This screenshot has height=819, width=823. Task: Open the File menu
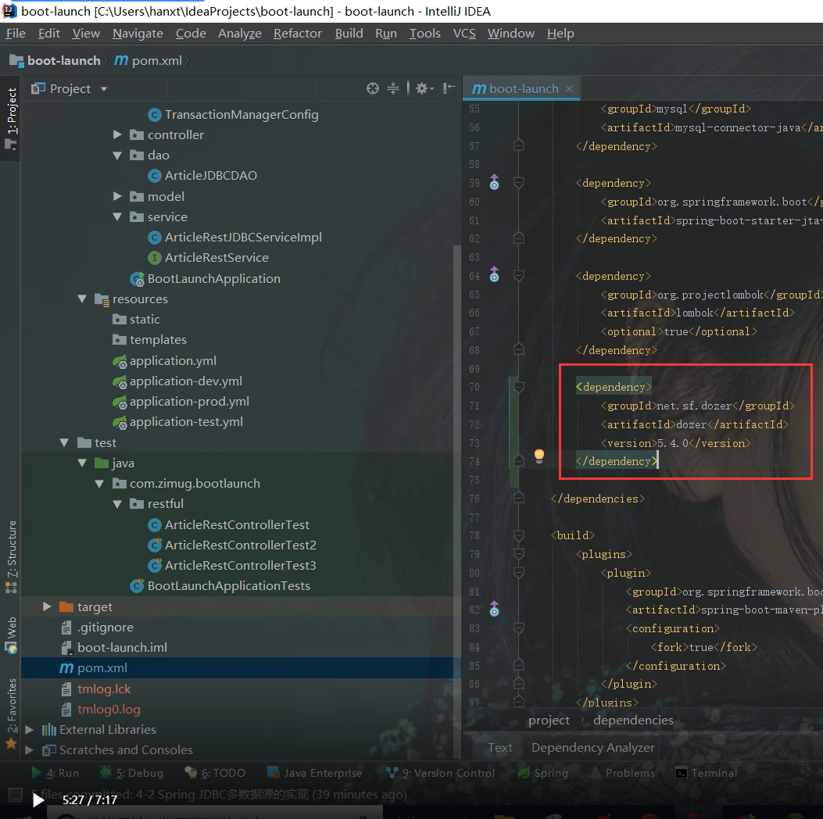point(16,34)
